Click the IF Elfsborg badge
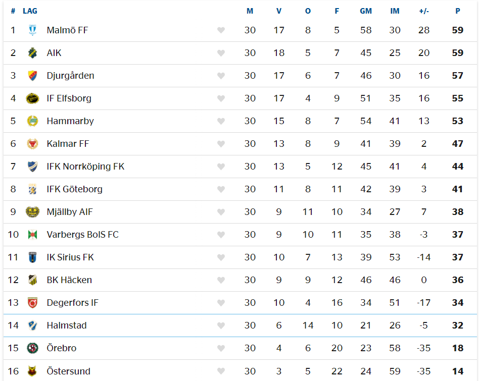This screenshot has height=381, width=479. [32, 98]
